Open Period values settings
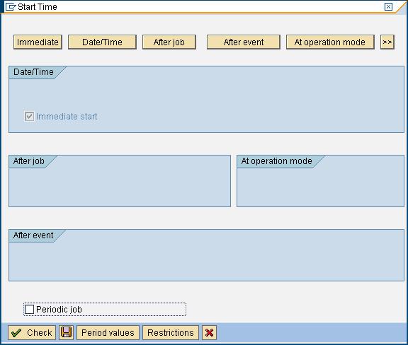Viewport: 408px width, 345px height. click(108, 332)
